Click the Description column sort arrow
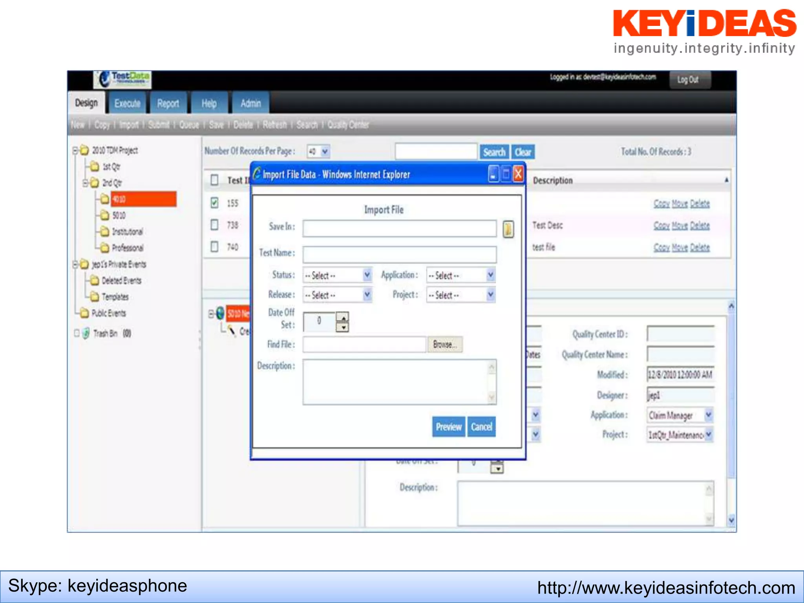 pos(726,180)
